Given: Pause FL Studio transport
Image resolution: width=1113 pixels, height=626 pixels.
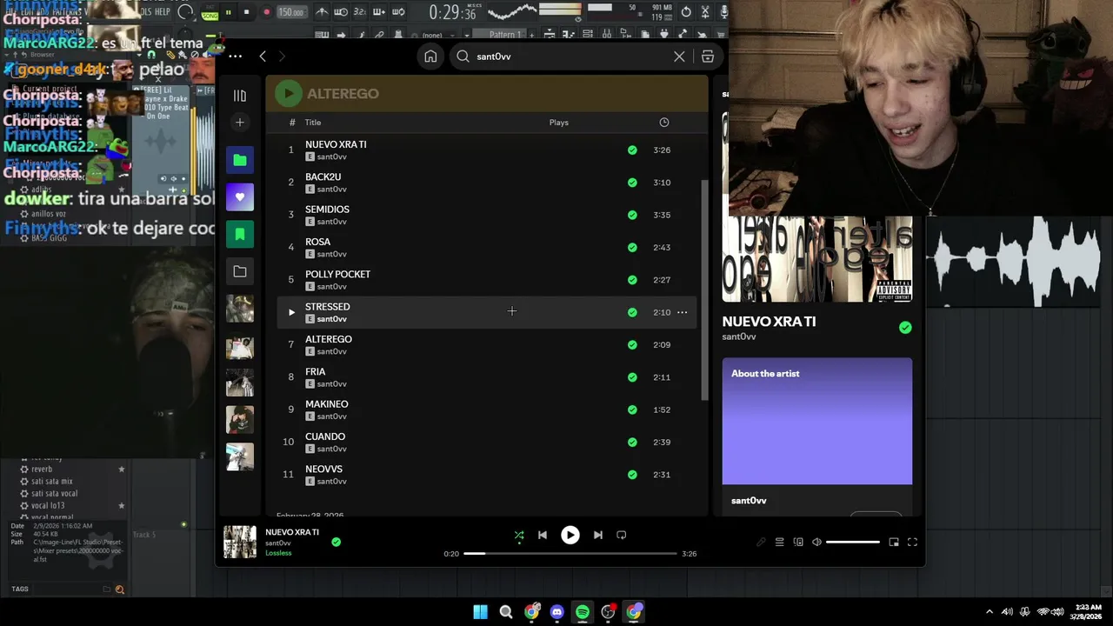Looking at the screenshot, I should (229, 12).
